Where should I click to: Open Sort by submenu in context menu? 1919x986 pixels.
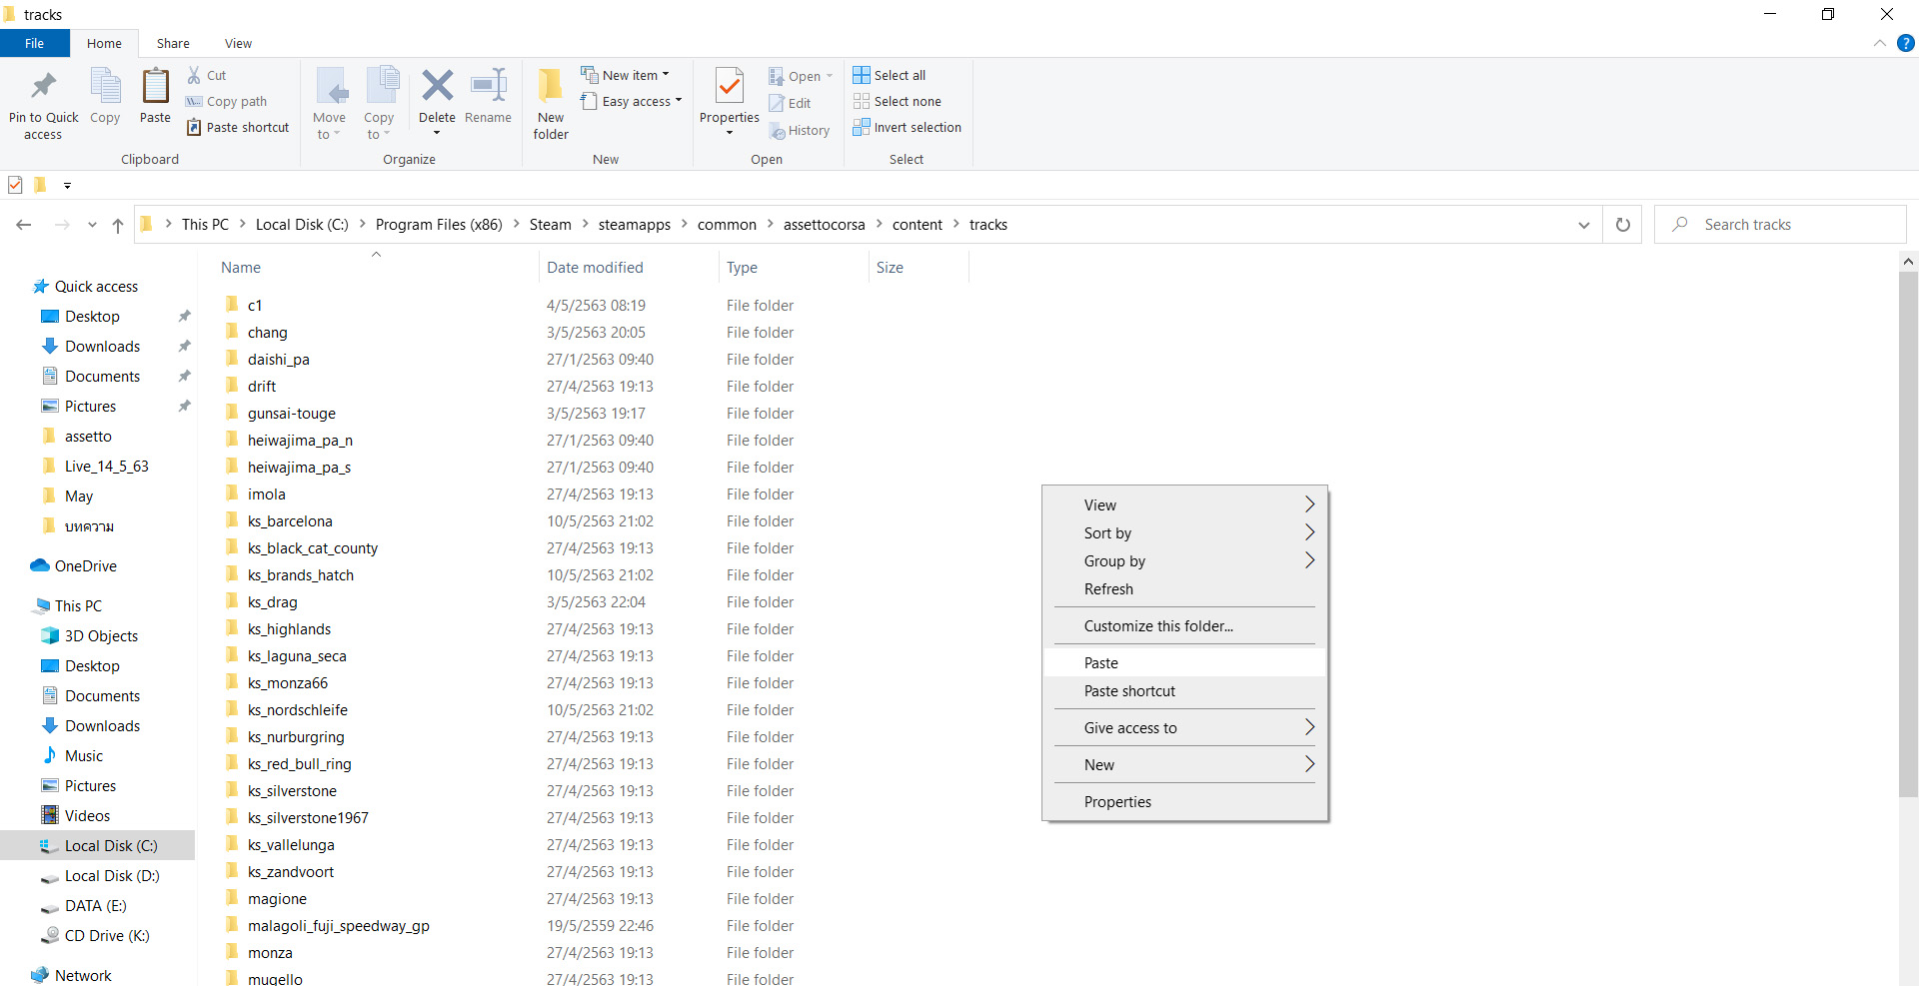[x=1185, y=532]
